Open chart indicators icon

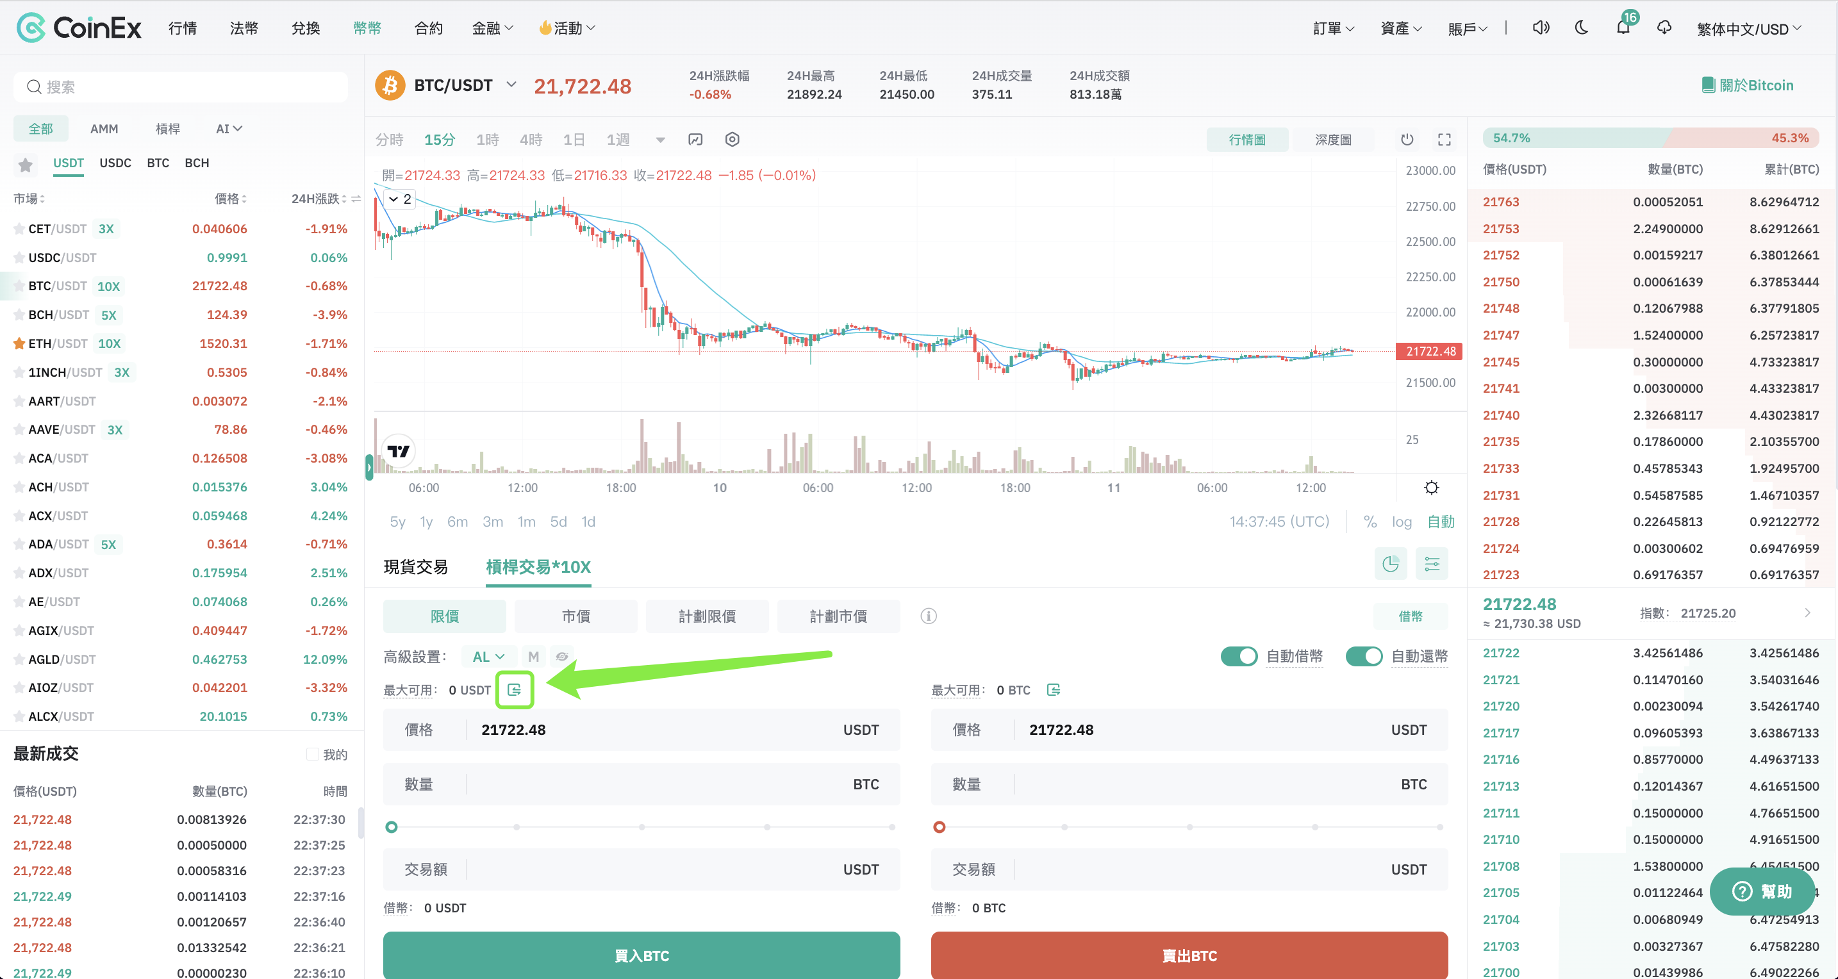tap(695, 139)
